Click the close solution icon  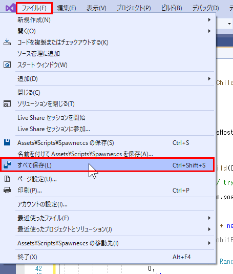[x=7, y=104]
